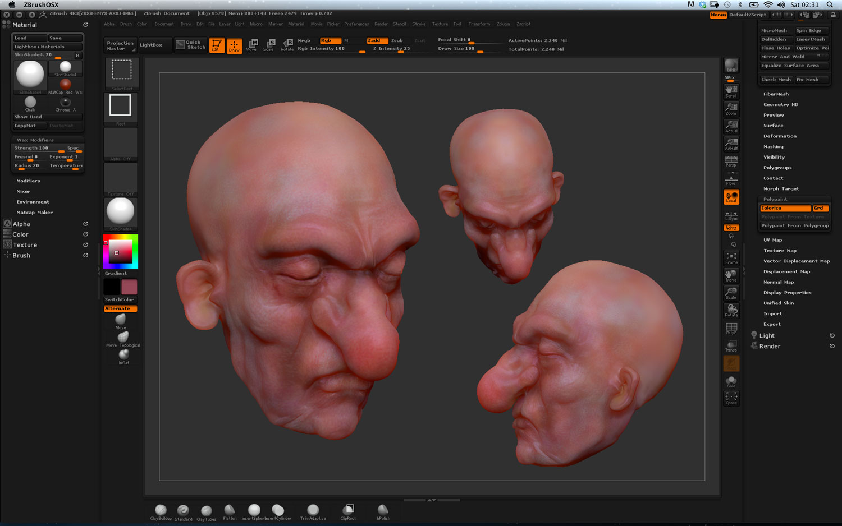Expand the Deformation section
Screen dimensions: 842x526
pos(780,136)
